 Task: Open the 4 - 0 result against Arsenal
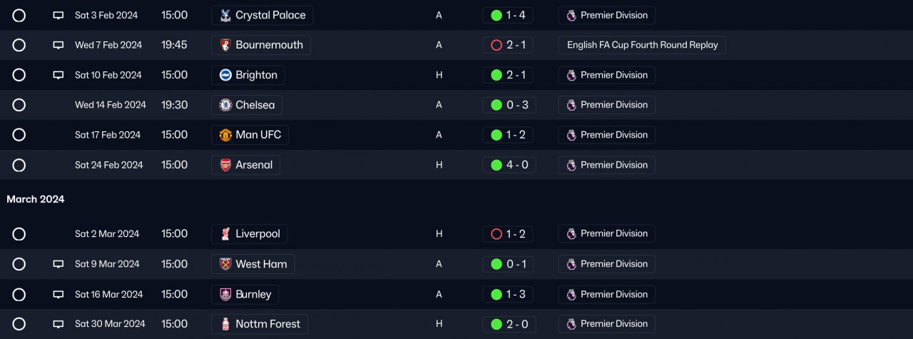point(509,165)
